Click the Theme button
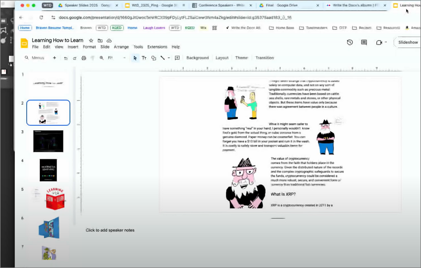This screenshot has width=421, height=268. (241, 58)
